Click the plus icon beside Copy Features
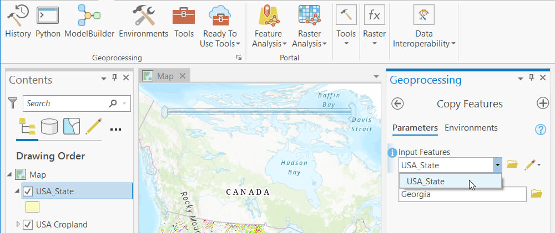Viewport: 555px width, 233px height. (543, 104)
